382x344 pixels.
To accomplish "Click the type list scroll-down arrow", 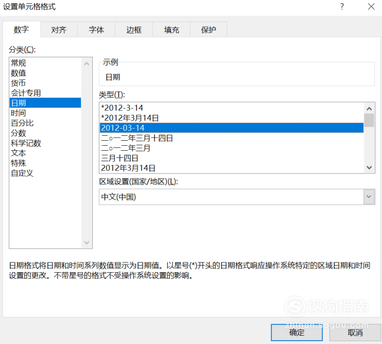I will (x=369, y=167).
